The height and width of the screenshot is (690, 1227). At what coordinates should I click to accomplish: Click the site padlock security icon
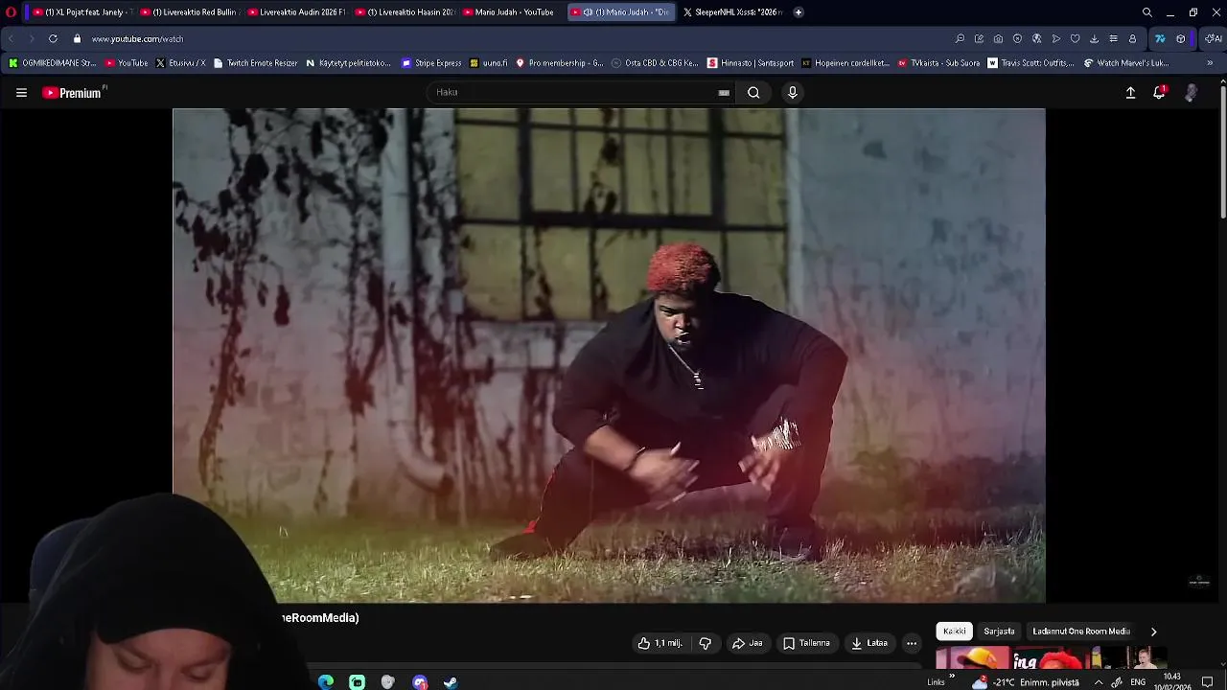tap(78, 39)
